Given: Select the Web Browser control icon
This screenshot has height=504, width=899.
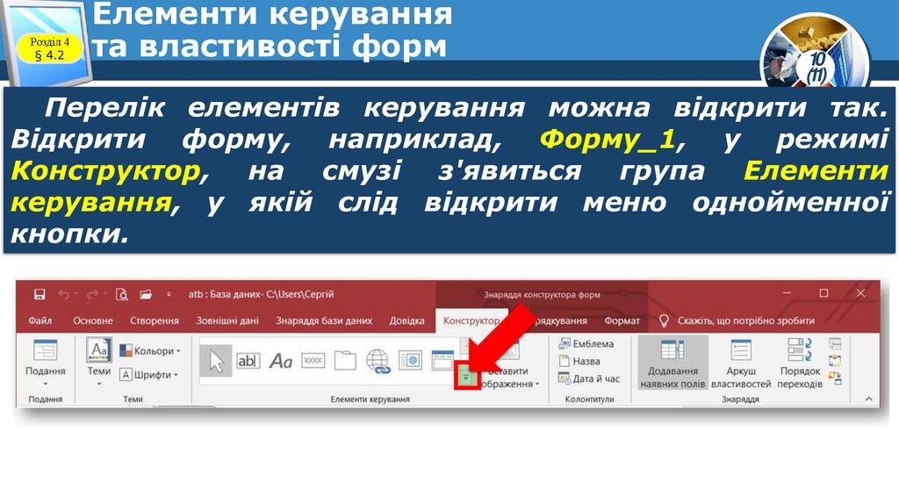Looking at the screenshot, I should (411, 360).
